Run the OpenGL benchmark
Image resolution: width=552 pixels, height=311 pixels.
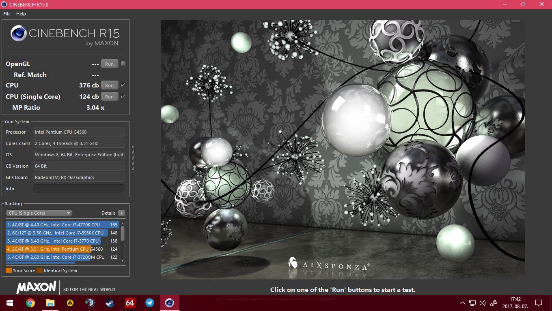point(110,64)
